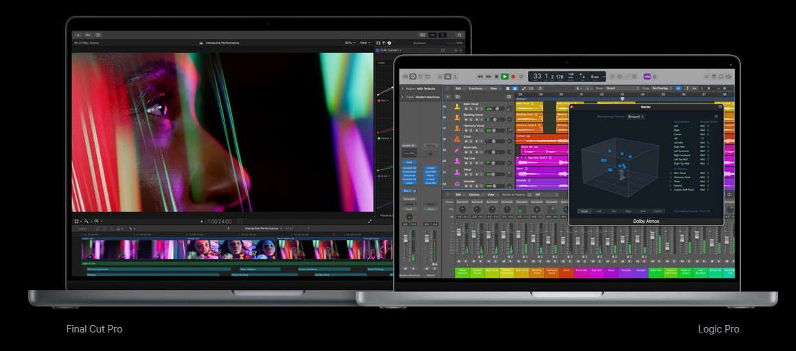This screenshot has height=351, width=796.
Task: Toggle the Mixer icon in Logic Pro toolbar
Action: click(447, 77)
